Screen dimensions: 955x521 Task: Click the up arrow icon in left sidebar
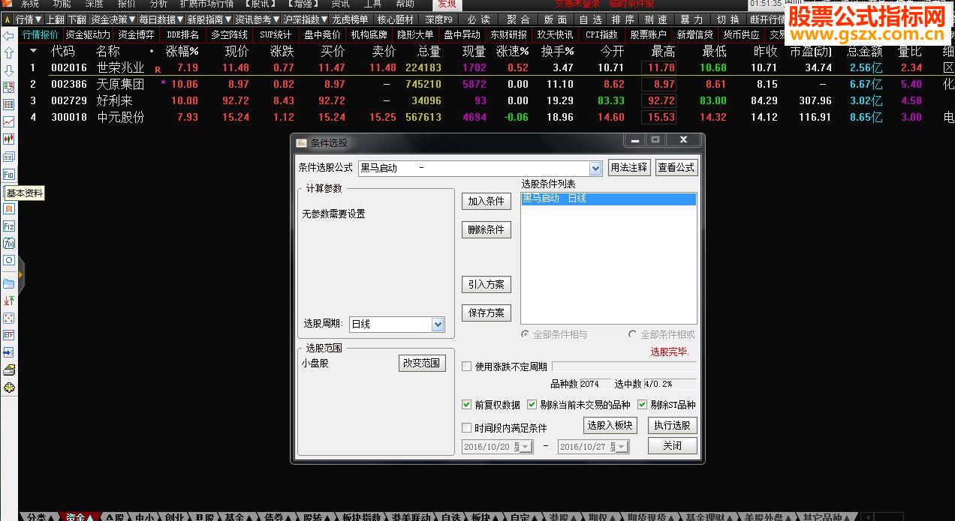[x=9, y=53]
